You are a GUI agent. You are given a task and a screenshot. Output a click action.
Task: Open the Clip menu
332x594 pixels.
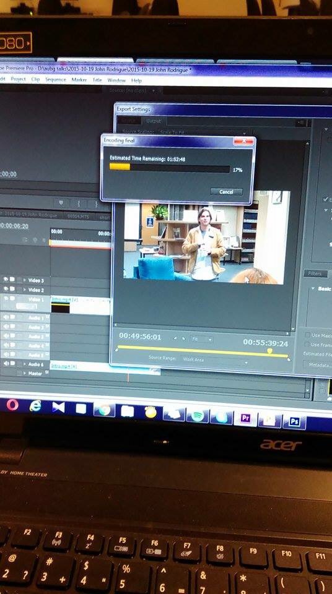pyautogui.click(x=35, y=79)
